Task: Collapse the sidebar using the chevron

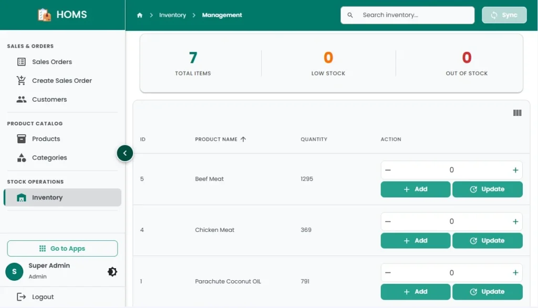Action: coord(125,153)
